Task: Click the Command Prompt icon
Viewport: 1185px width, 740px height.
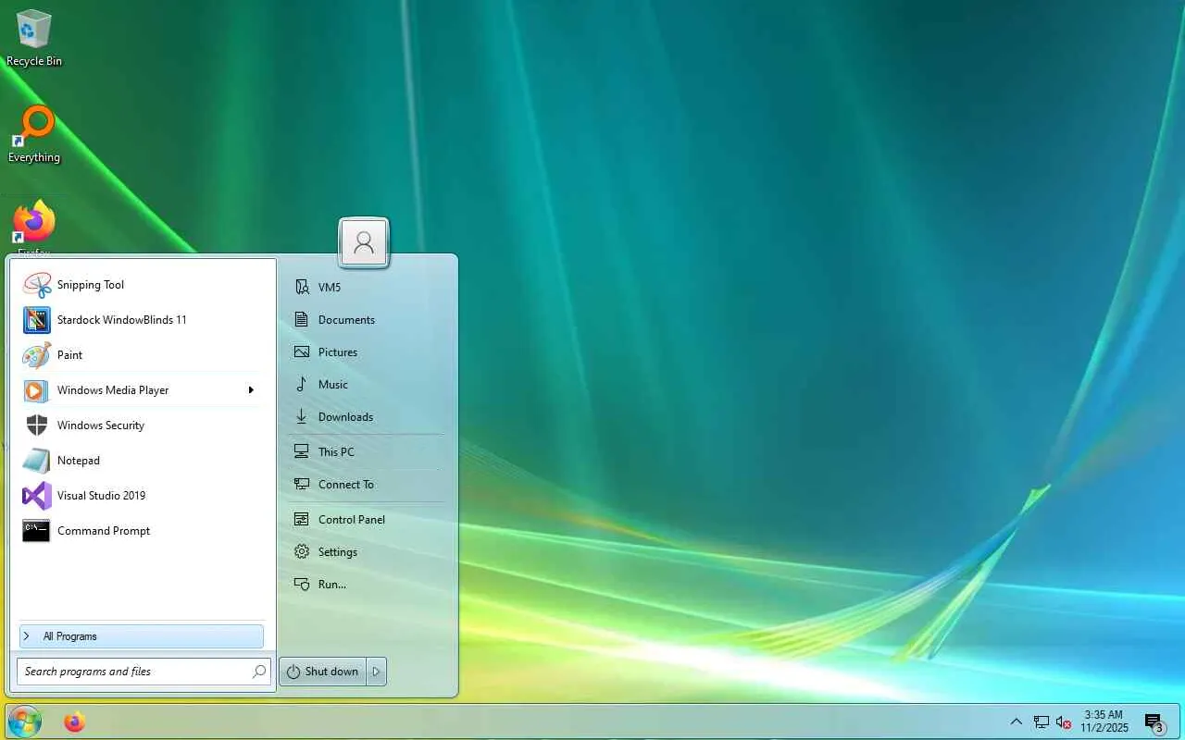Action: tap(36, 531)
